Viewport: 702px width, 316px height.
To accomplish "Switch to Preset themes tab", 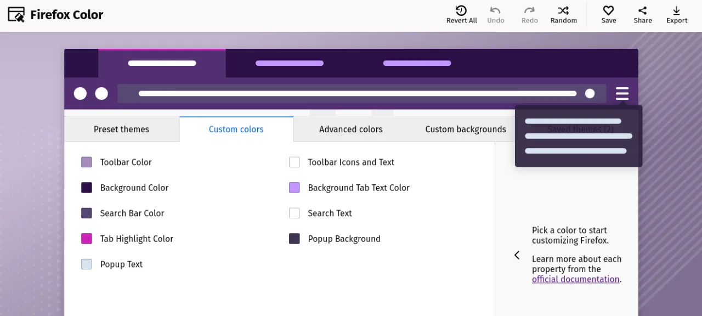I will tap(121, 129).
